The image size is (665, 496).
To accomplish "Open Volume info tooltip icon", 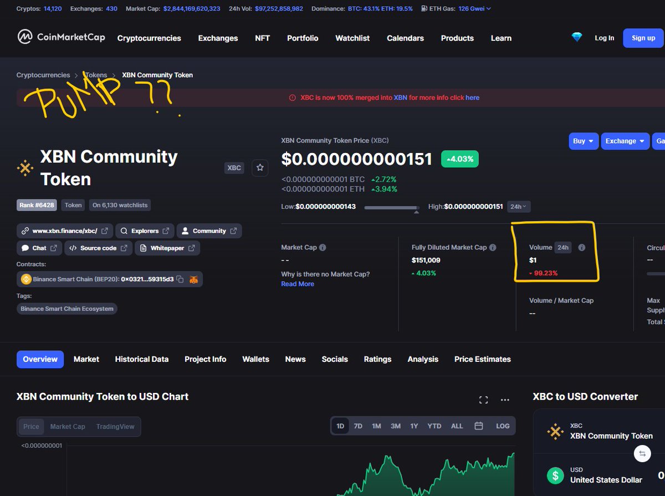I will [581, 248].
